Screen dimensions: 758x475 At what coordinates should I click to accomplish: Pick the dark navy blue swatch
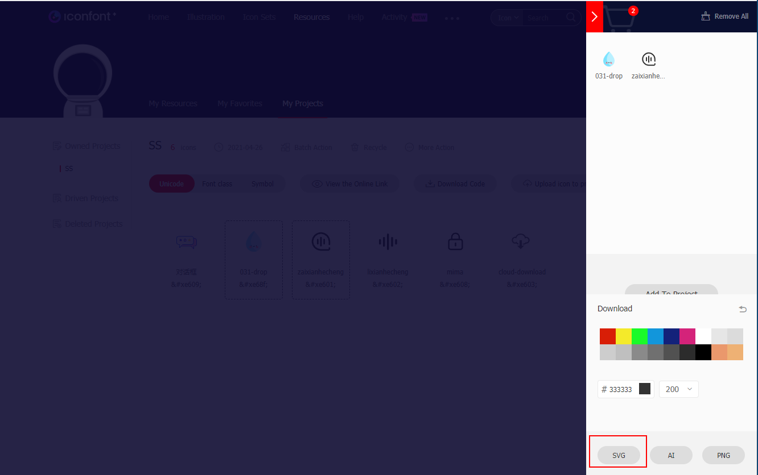[672, 336]
